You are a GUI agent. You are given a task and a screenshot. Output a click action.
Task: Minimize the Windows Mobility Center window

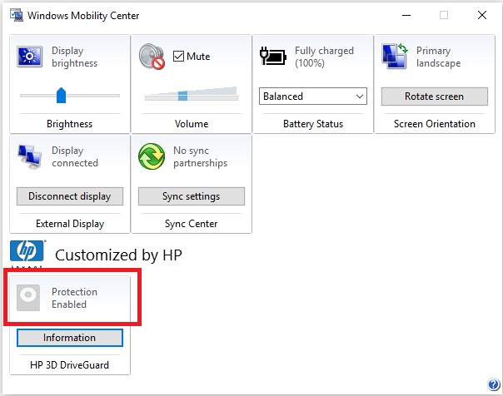[406, 15]
